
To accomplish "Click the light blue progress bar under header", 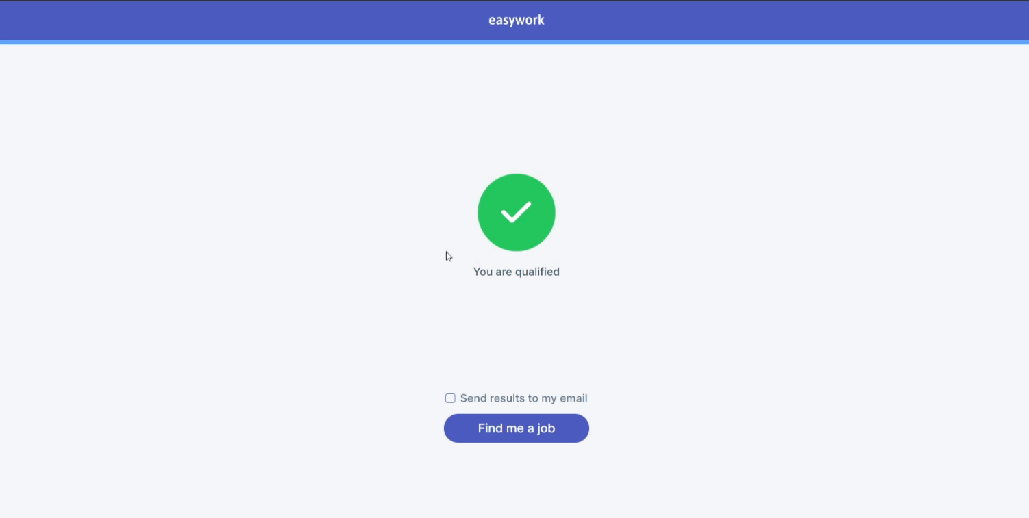I will 514,42.
